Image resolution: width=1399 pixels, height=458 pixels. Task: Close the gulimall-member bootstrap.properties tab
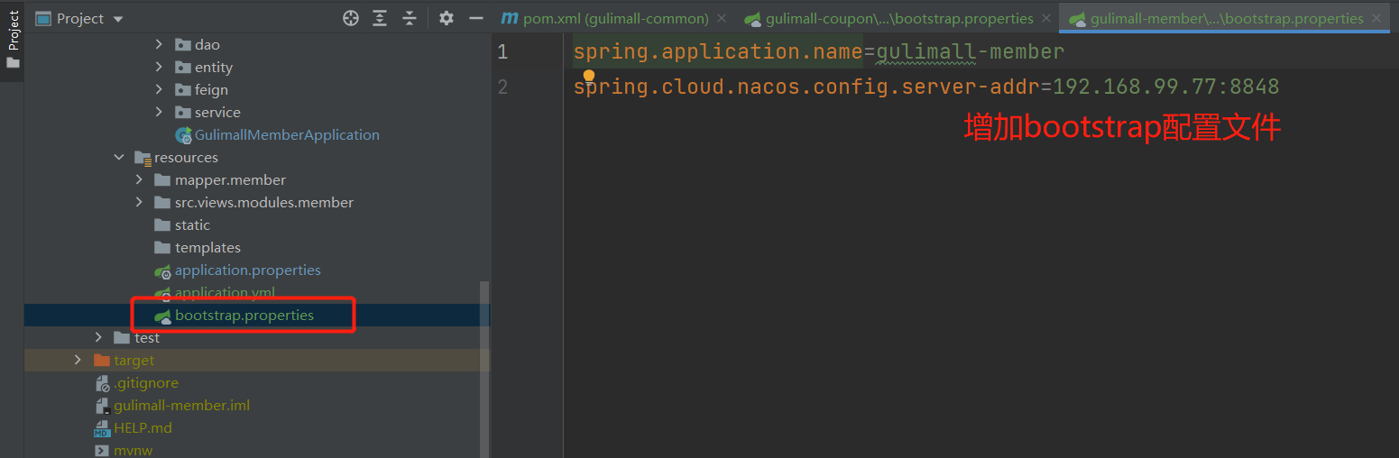point(1376,18)
